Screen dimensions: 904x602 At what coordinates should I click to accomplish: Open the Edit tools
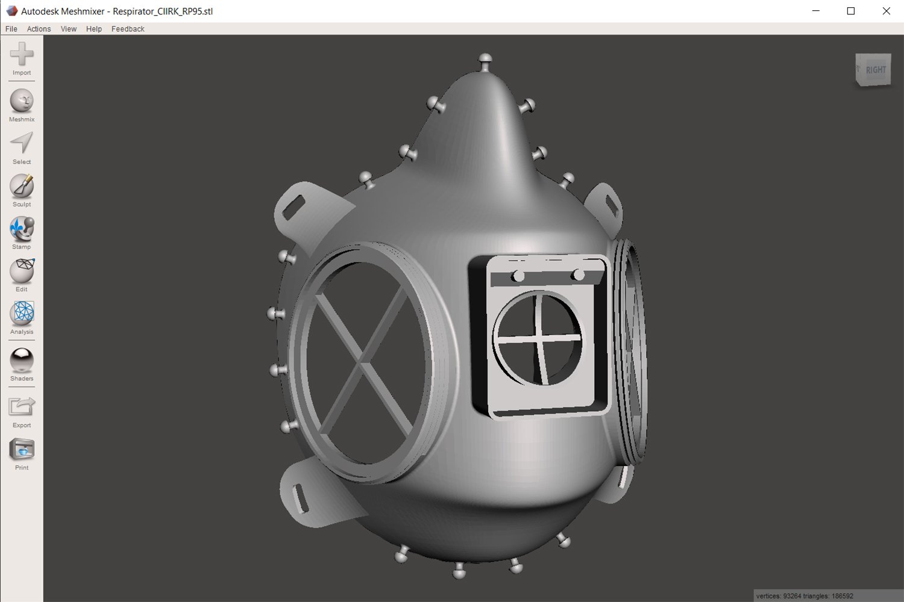pyautogui.click(x=22, y=275)
